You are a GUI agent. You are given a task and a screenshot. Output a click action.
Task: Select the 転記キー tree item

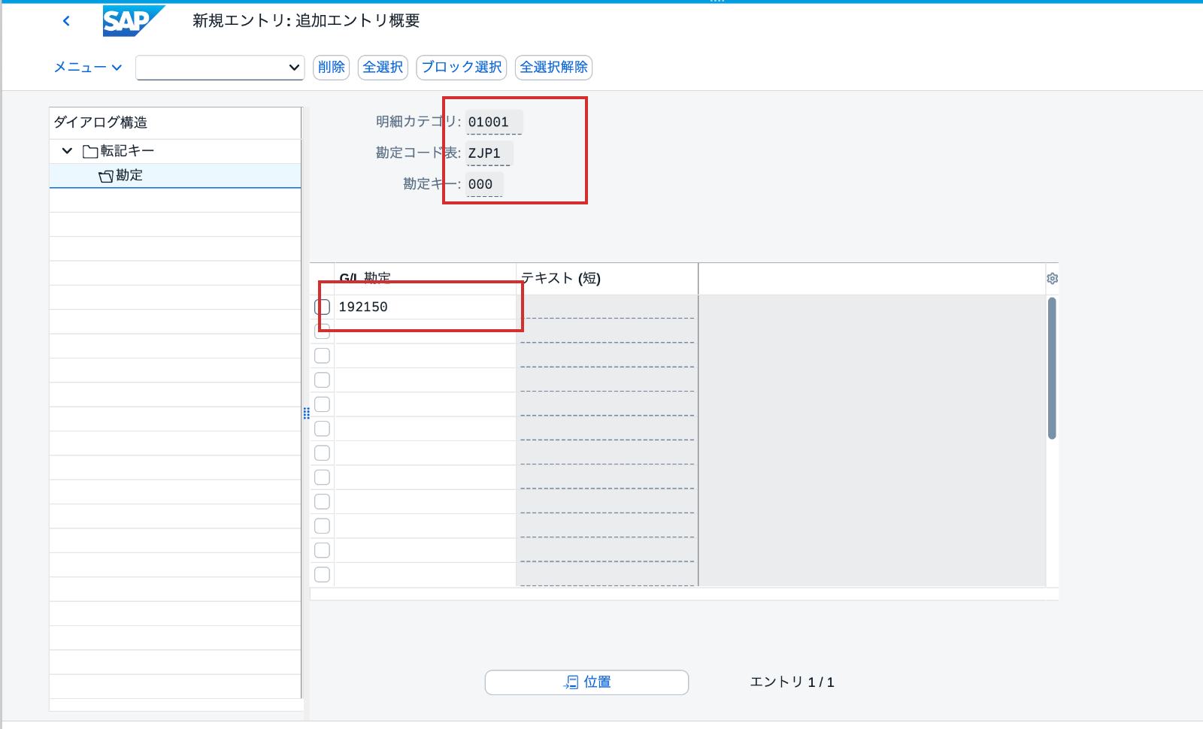pos(175,151)
